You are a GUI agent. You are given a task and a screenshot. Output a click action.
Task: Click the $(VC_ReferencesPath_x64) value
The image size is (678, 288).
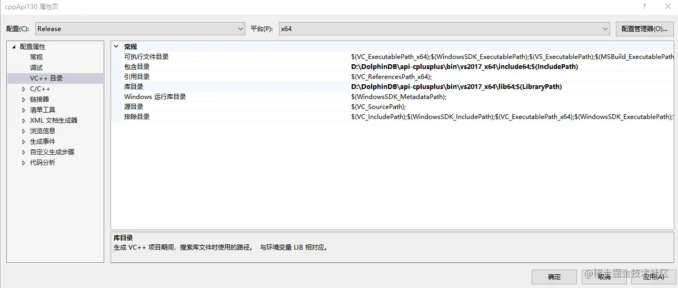(391, 77)
